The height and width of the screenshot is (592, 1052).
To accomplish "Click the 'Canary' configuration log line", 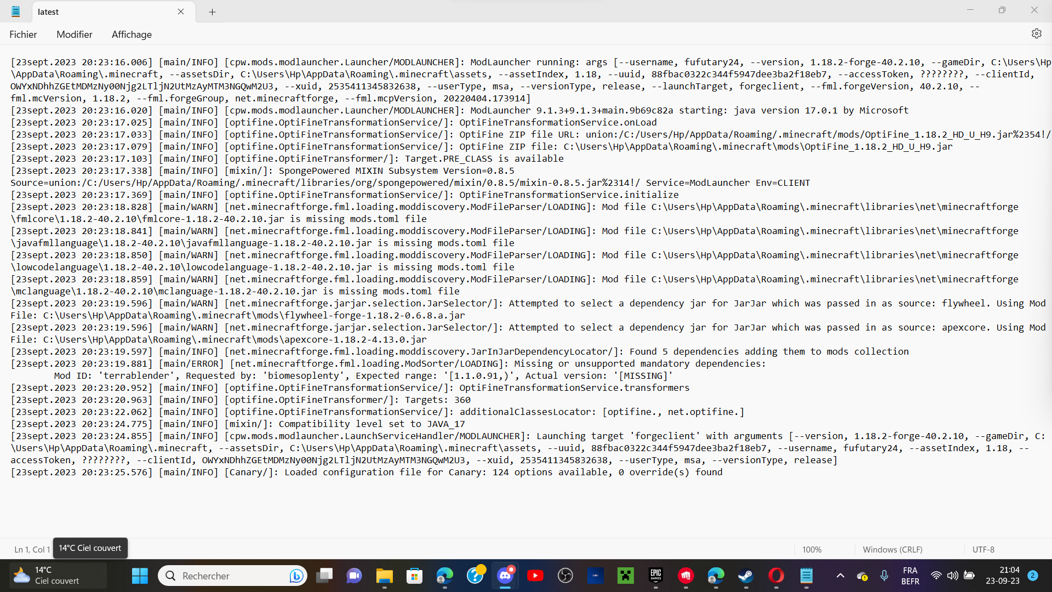I will tap(367, 473).
